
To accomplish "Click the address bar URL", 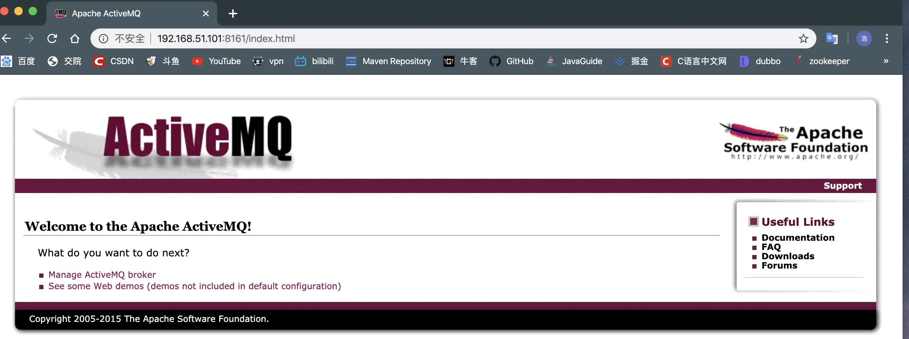I will coord(226,38).
